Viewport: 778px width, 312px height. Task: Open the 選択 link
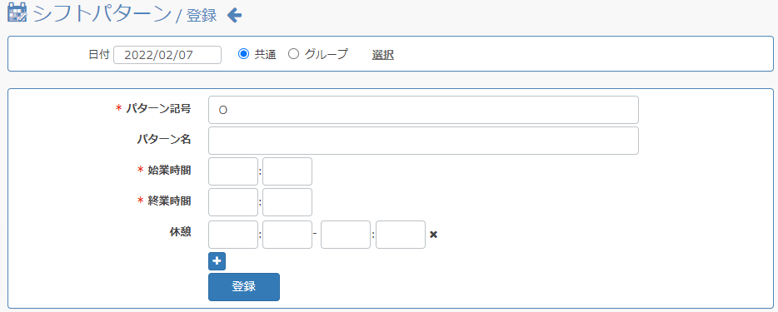coord(383,55)
